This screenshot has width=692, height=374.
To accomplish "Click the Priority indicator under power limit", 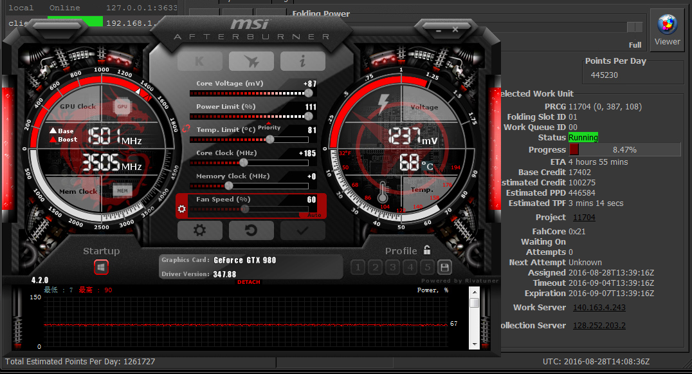I will pyautogui.click(x=269, y=127).
